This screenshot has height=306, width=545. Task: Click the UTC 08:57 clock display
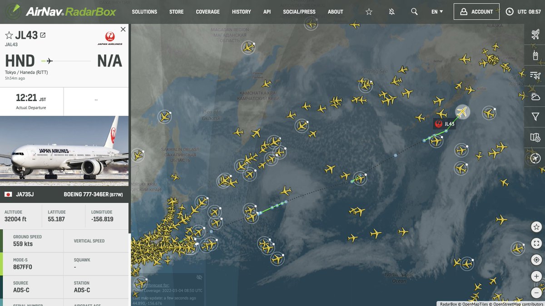click(x=524, y=12)
